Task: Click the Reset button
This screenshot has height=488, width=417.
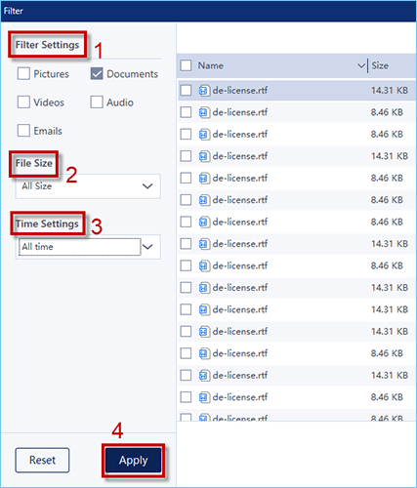Action: click(42, 460)
